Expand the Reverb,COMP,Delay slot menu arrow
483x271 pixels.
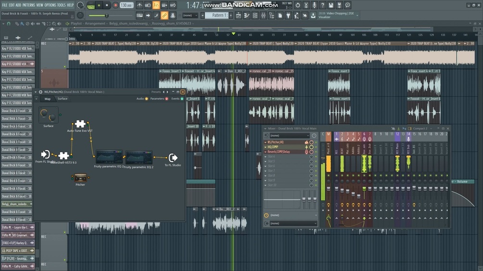265,152
